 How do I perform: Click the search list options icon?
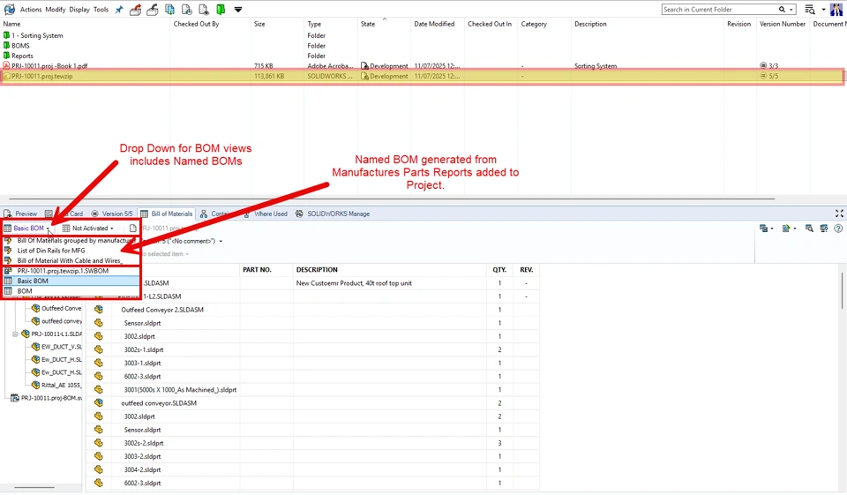[x=809, y=9]
